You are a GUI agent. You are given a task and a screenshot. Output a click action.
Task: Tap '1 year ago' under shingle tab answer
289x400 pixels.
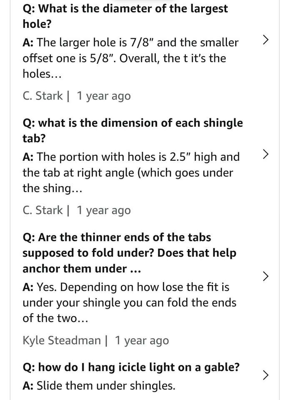(x=103, y=210)
